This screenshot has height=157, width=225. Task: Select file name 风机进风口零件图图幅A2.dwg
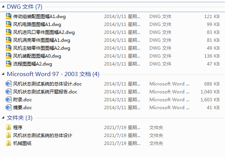point(44,32)
